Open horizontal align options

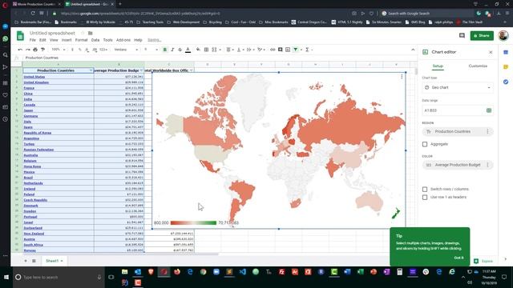tap(228, 50)
